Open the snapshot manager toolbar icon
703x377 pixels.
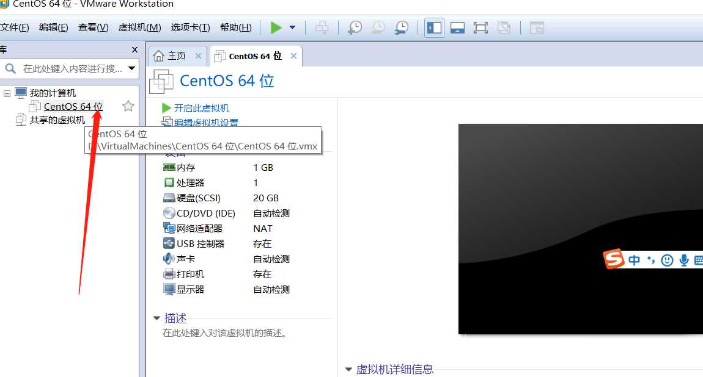tap(401, 27)
